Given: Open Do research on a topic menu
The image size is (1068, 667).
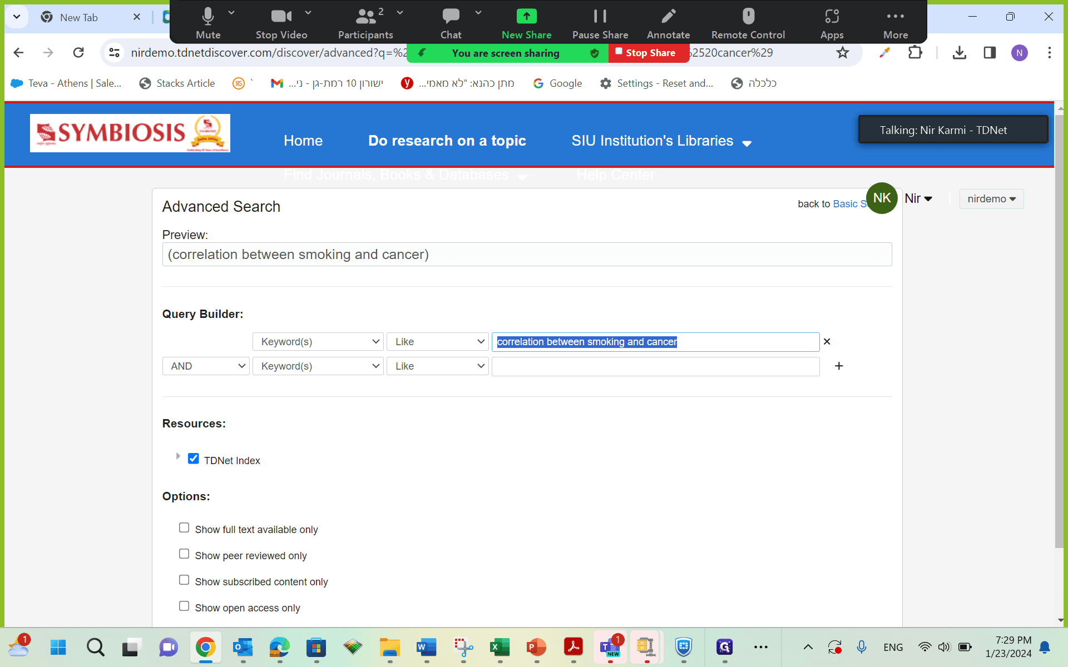Looking at the screenshot, I should (x=447, y=141).
